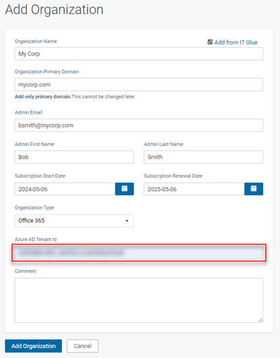The image size is (280, 358).
Task: Click the Admin Last Name field containing Smith
Action: (x=203, y=157)
